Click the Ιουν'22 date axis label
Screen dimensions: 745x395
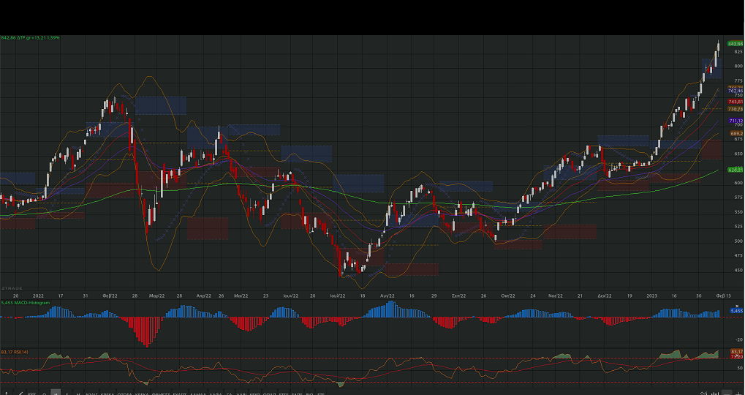click(291, 296)
